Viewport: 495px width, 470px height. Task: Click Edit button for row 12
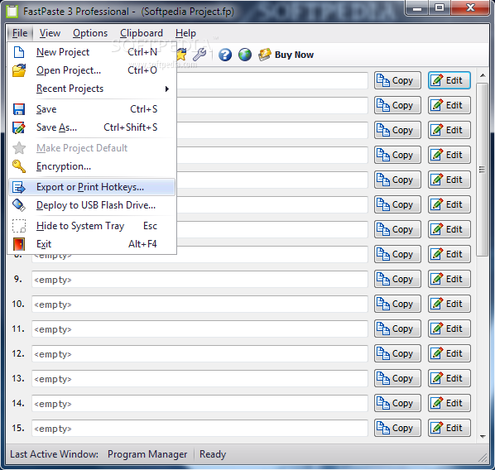coord(449,353)
